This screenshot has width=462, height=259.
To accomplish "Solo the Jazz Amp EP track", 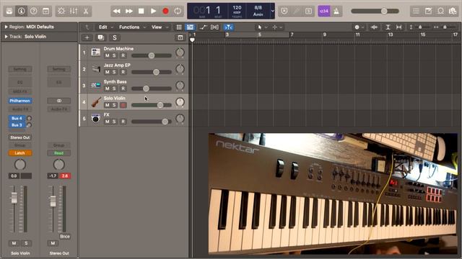I will (114, 72).
